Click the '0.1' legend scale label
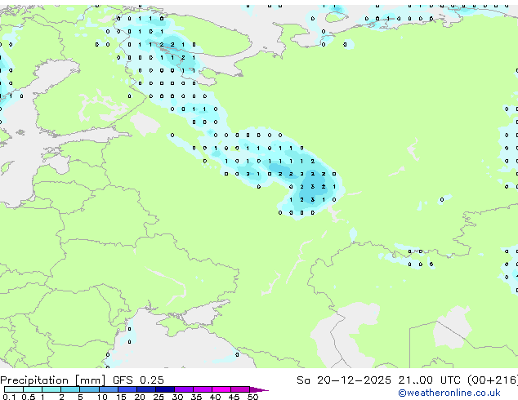The width and height of the screenshot is (518, 400). [9, 397]
